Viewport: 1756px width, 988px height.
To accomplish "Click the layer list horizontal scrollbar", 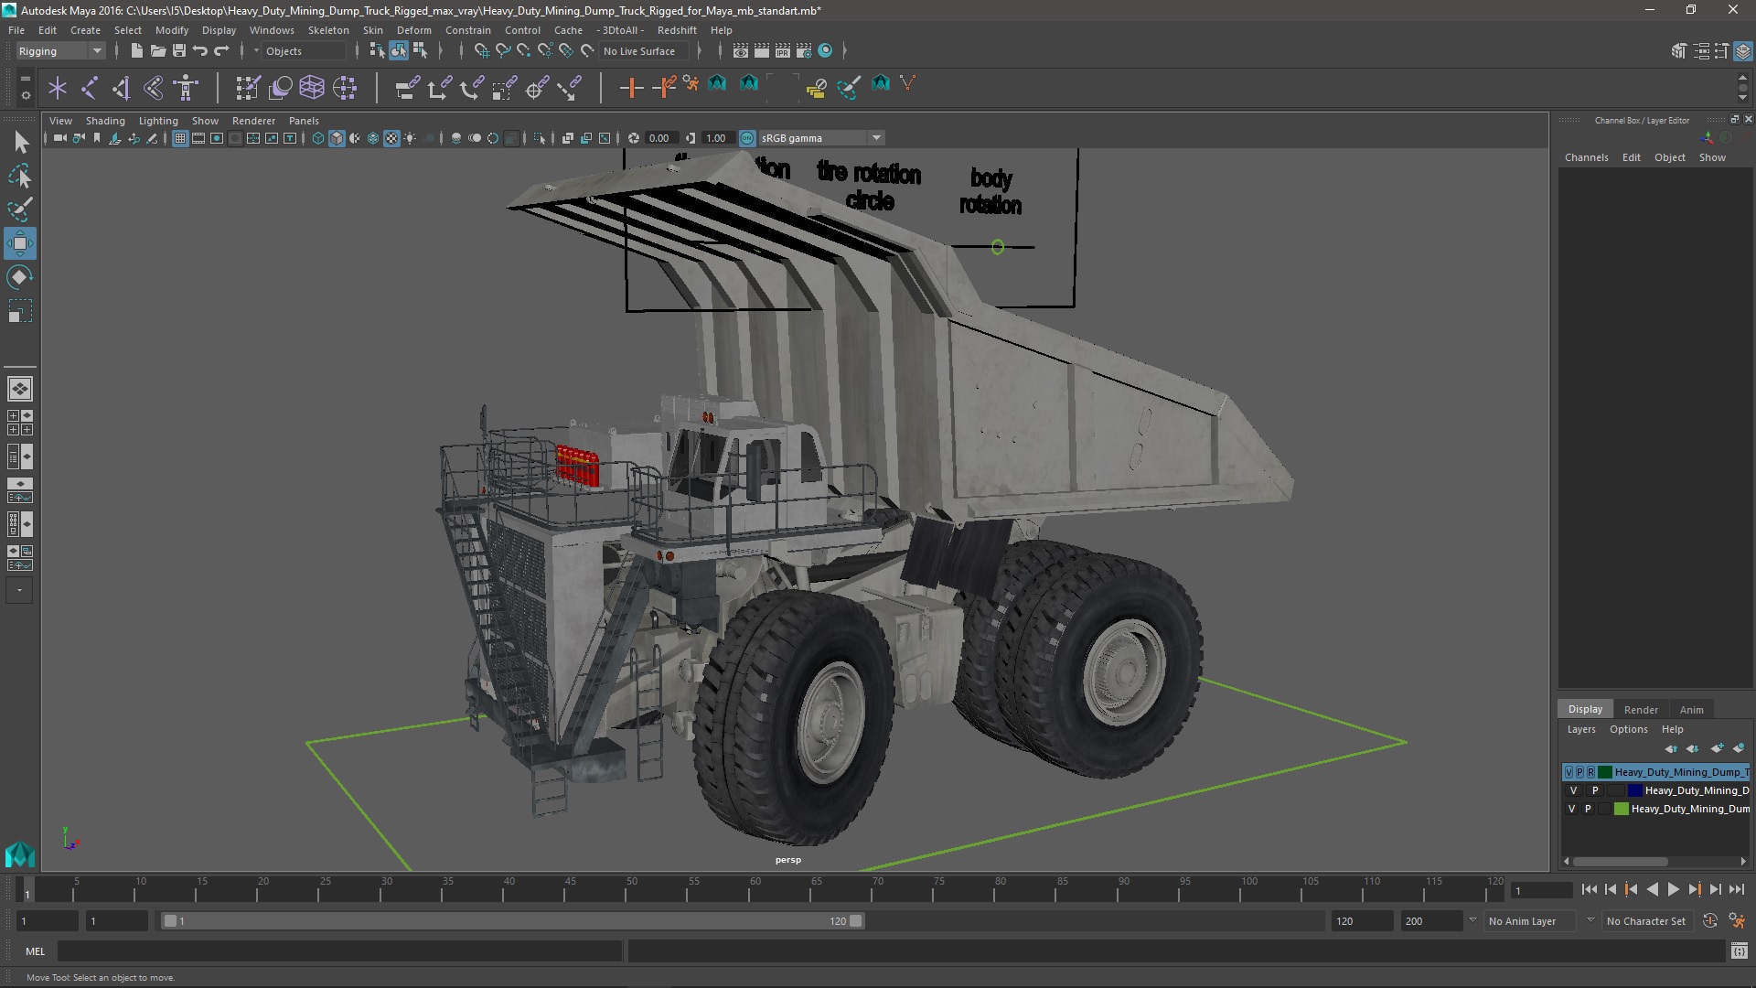I will (x=1621, y=861).
